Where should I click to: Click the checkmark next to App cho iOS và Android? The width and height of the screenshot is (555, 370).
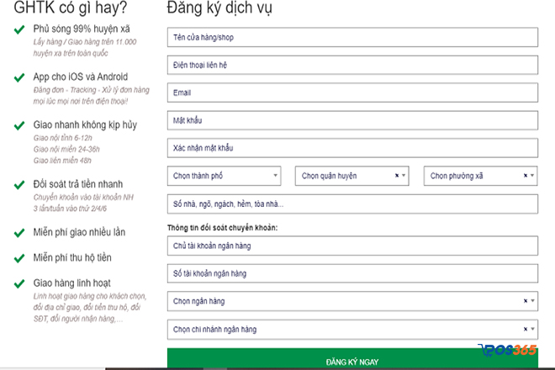tap(18, 77)
